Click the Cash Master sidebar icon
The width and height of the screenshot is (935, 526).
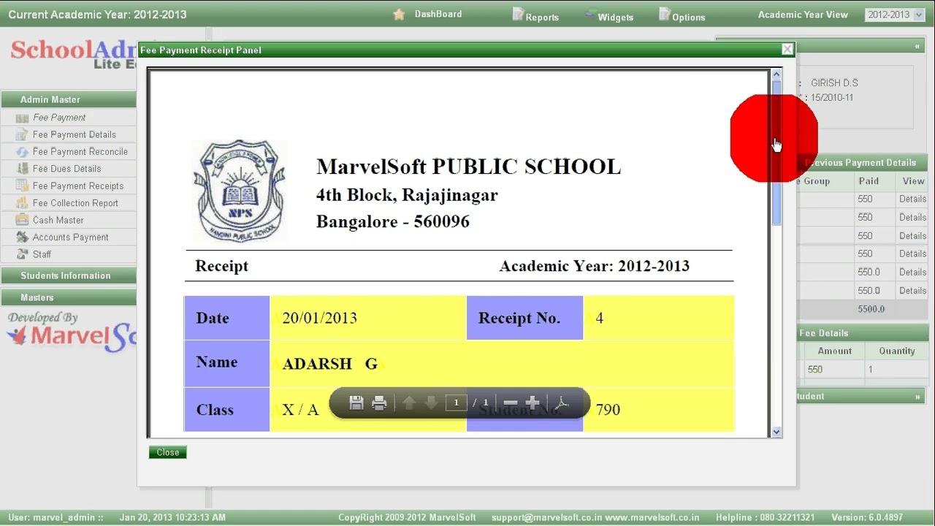[x=22, y=220]
